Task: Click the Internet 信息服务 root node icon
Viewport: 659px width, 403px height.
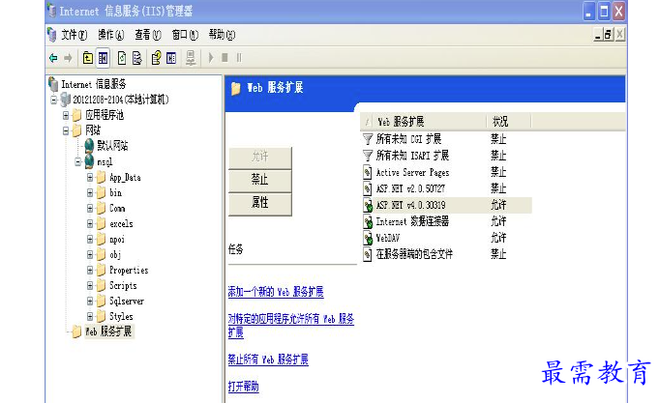Action: [53, 84]
